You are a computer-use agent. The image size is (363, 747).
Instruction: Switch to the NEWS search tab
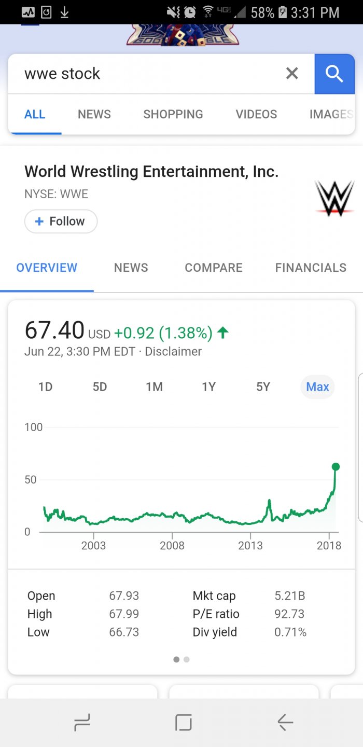(94, 114)
